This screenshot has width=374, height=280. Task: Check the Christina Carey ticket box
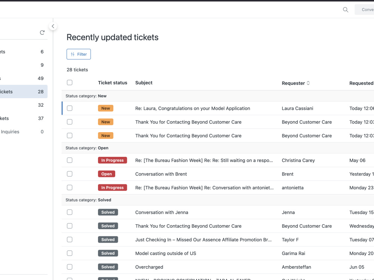pos(70,160)
